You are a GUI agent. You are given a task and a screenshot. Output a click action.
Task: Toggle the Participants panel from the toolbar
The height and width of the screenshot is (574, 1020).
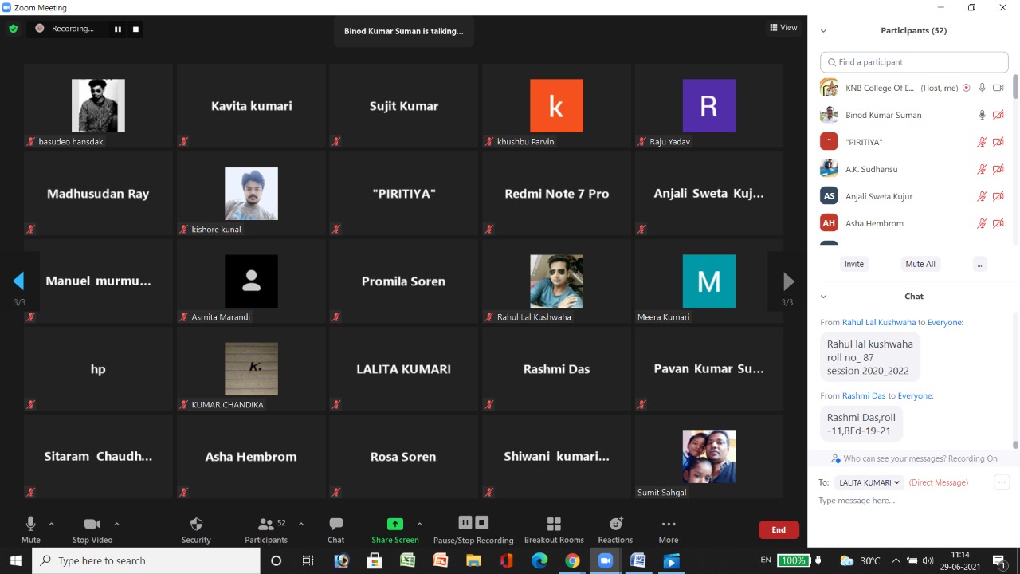[x=266, y=530]
